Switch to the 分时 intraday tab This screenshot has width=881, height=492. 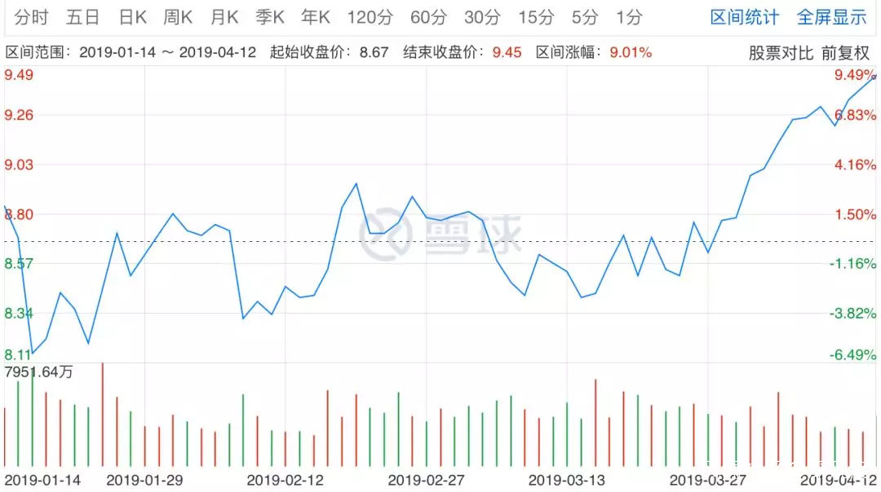[x=31, y=17]
